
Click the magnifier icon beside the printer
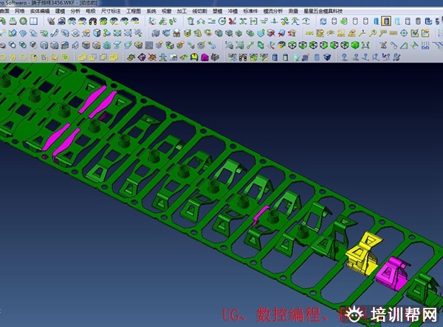tap(24, 21)
